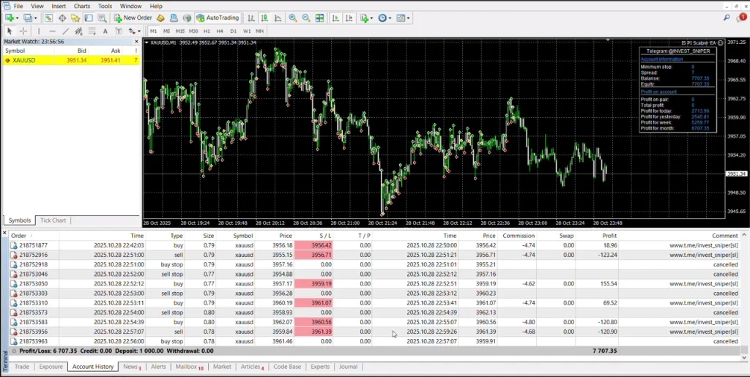750x377 pixels.
Task: Switch chart to Candlesticks mode
Action: 264,18
